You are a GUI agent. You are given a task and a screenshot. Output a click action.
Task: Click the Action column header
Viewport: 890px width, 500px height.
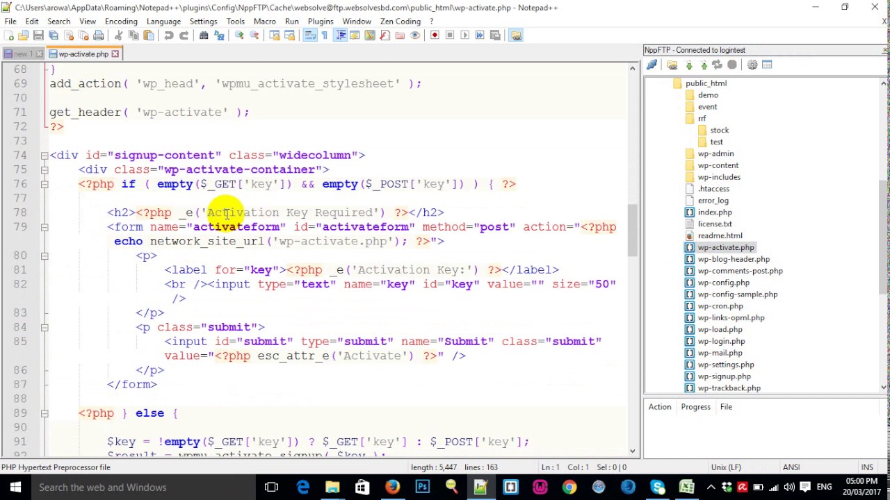(660, 407)
